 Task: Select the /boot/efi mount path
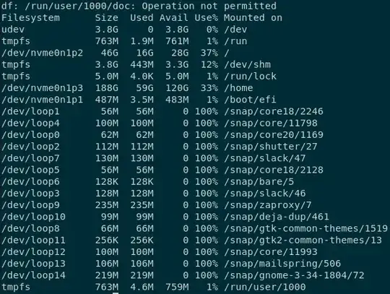[x=250, y=100]
